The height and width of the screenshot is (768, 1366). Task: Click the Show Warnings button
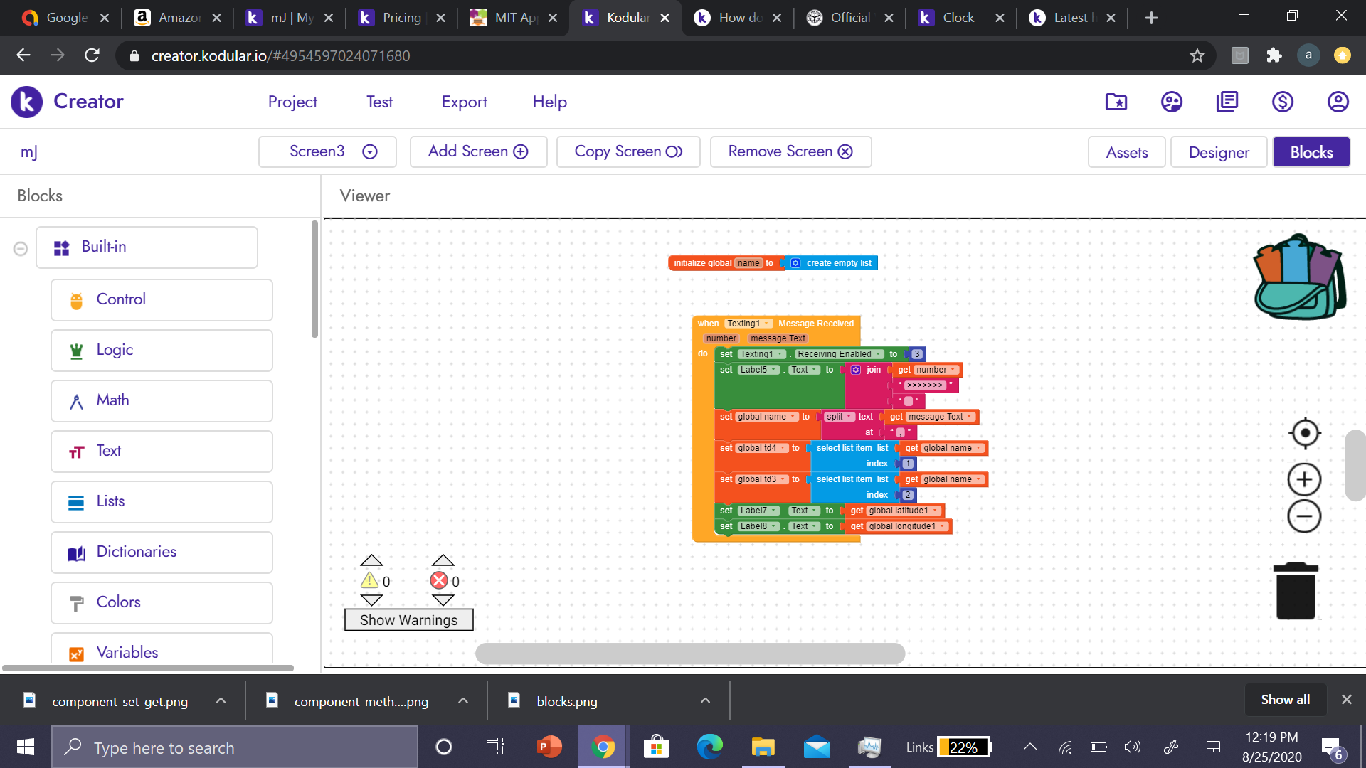(408, 620)
